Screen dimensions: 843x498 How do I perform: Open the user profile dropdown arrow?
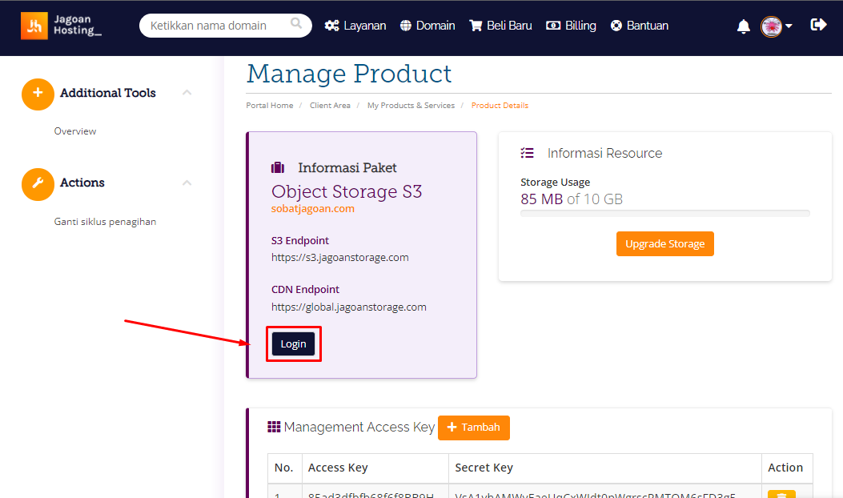coord(789,26)
